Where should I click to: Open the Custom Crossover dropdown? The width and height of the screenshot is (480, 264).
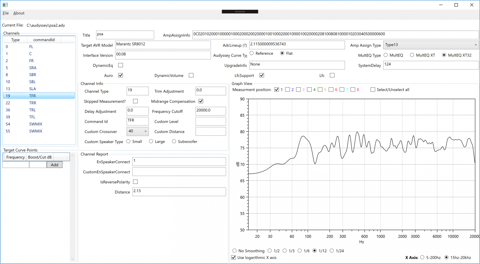click(137, 131)
